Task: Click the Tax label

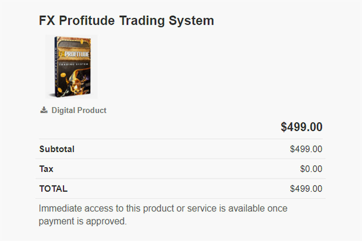Action: click(x=46, y=169)
